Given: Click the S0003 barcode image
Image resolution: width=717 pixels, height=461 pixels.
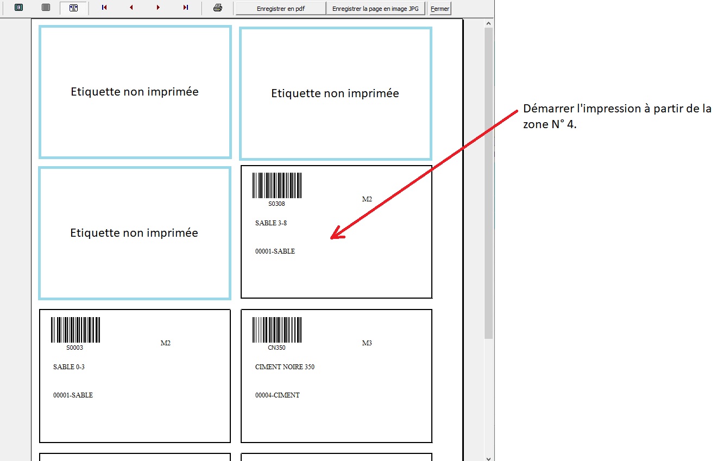Looking at the screenshot, I should point(76,330).
